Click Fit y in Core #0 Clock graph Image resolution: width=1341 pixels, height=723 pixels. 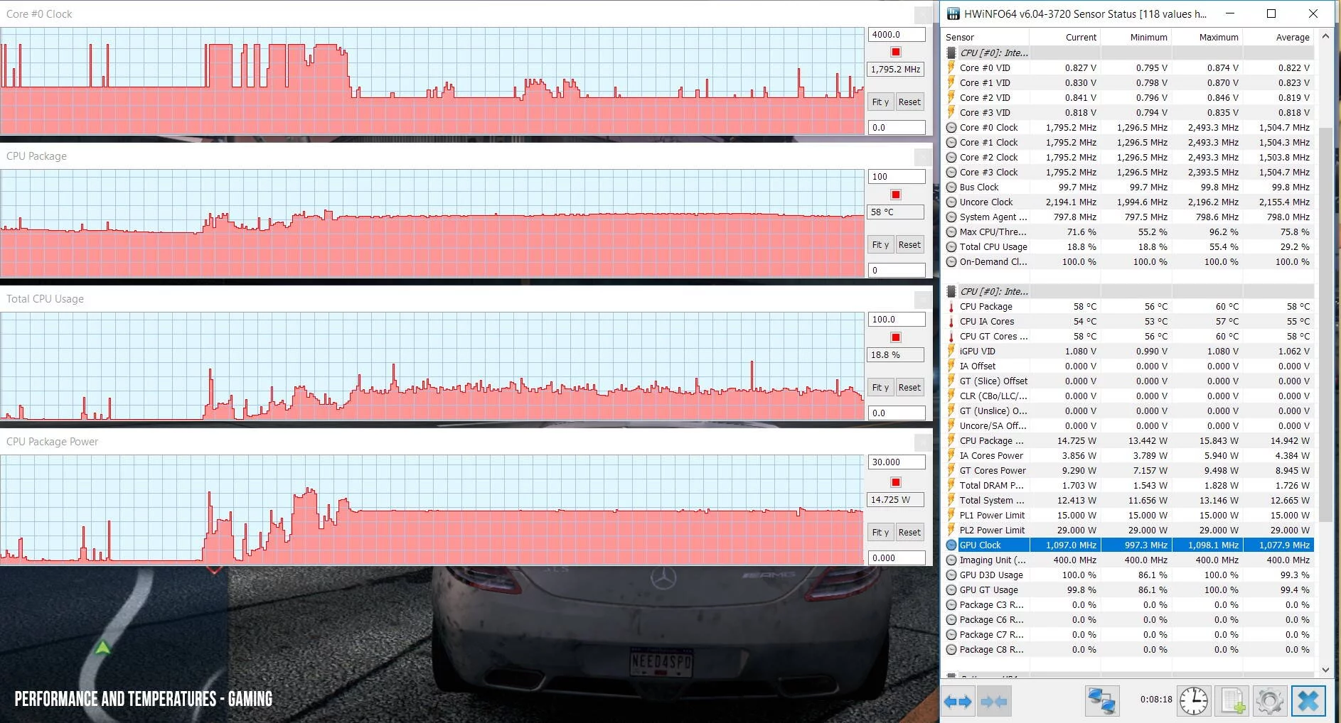880,102
